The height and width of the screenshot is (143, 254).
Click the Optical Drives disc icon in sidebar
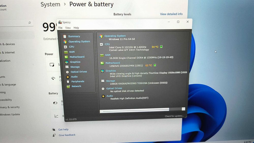click(67, 72)
